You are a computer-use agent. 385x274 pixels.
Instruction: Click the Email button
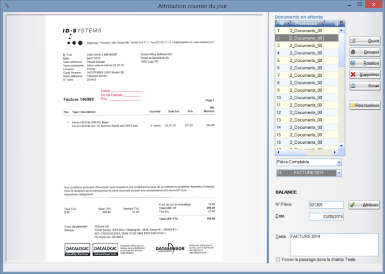[x=365, y=86]
